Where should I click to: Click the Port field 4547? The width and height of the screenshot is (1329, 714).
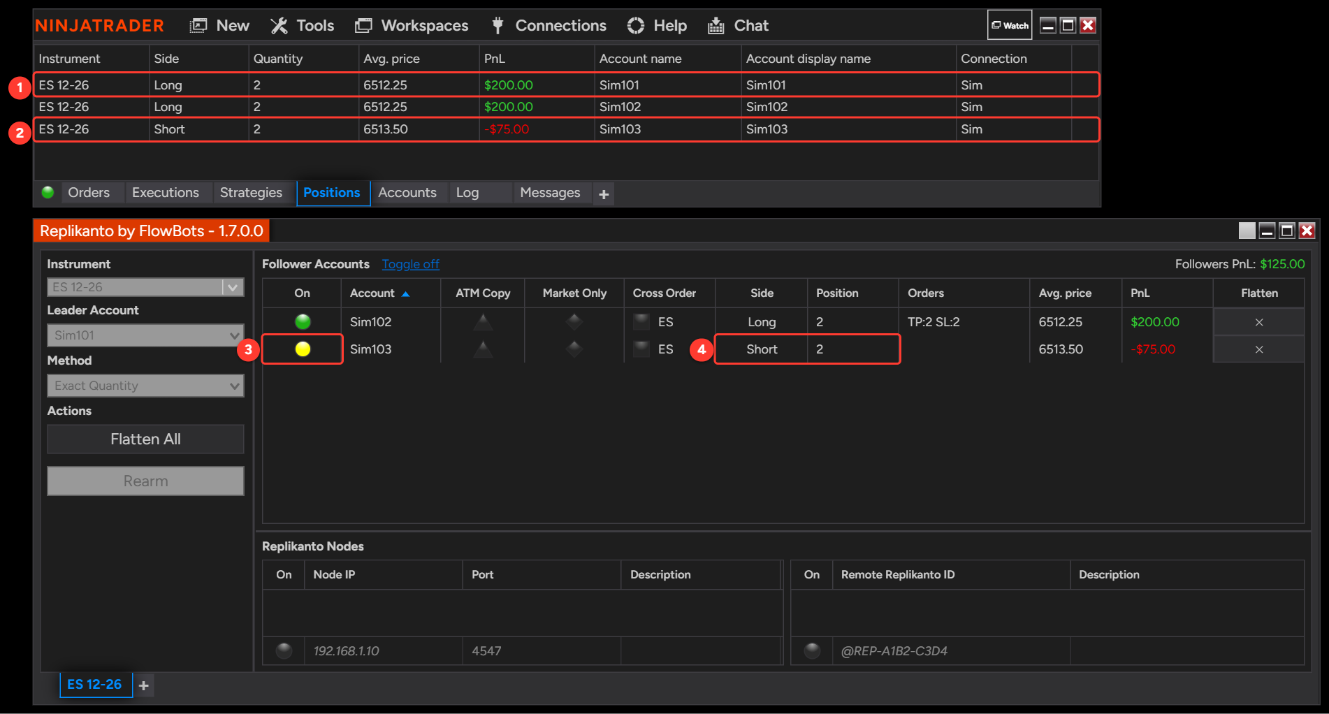[x=542, y=651]
